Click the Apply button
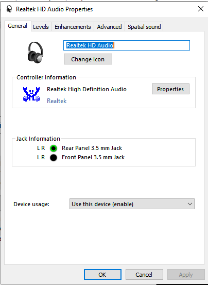The image size is (208, 285). (x=186, y=275)
